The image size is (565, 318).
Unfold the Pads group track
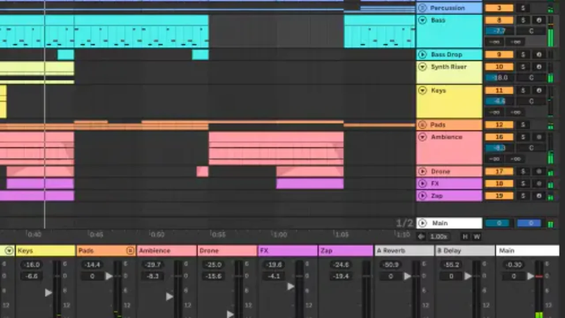pos(422,125)
